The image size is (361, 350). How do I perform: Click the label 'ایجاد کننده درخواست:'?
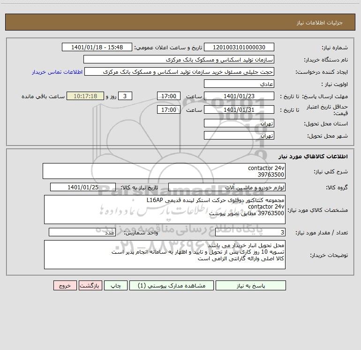click(x=322, y=72)
